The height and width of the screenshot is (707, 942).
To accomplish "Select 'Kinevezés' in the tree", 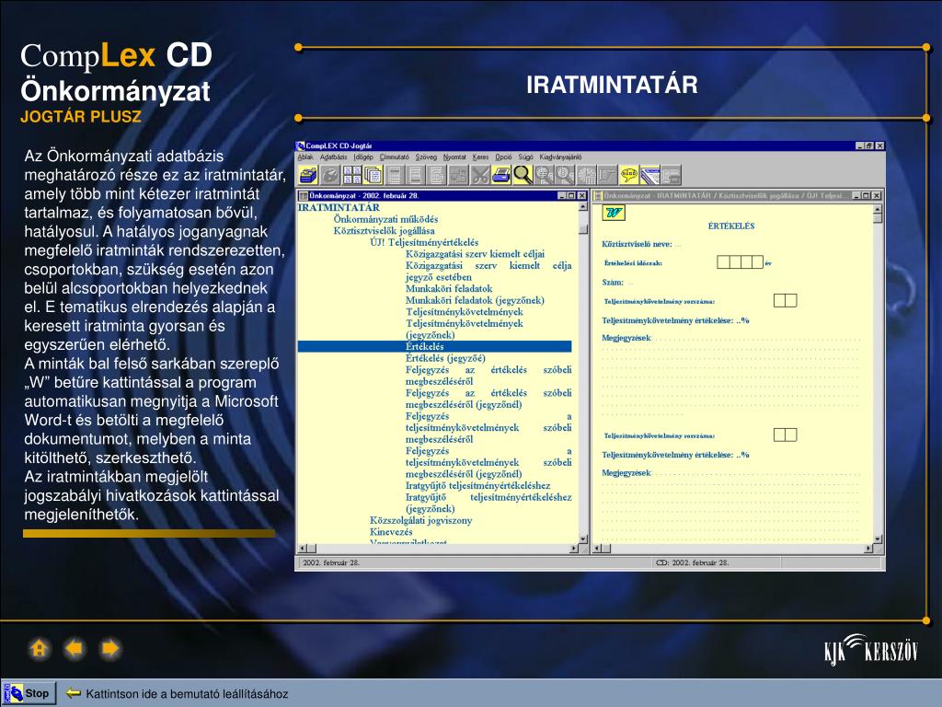I will point(391,531).
